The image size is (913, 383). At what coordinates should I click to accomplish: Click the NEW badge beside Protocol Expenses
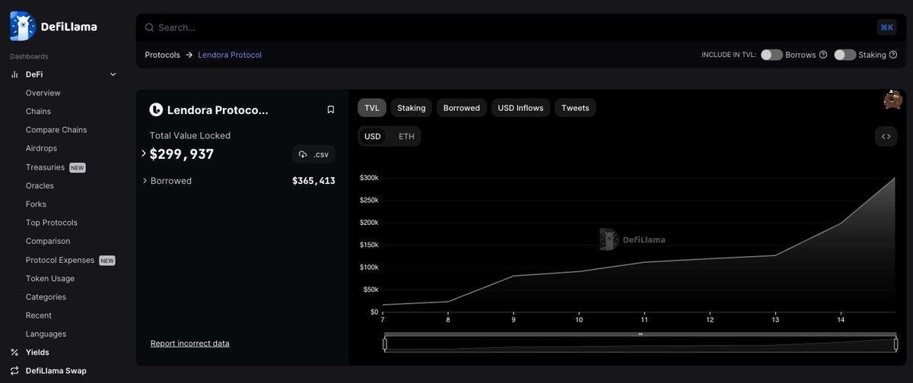pyautogui.click(x=107, y=261)
